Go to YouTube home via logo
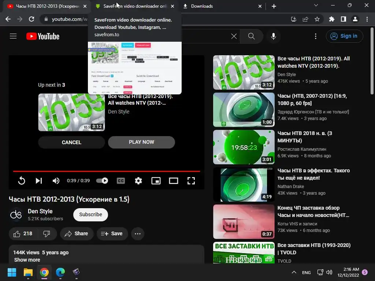 point(43,36)
